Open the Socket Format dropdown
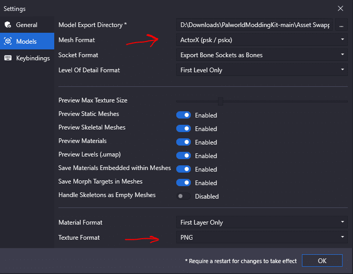This screenshot has width=353, height=274. pos(262,55)
